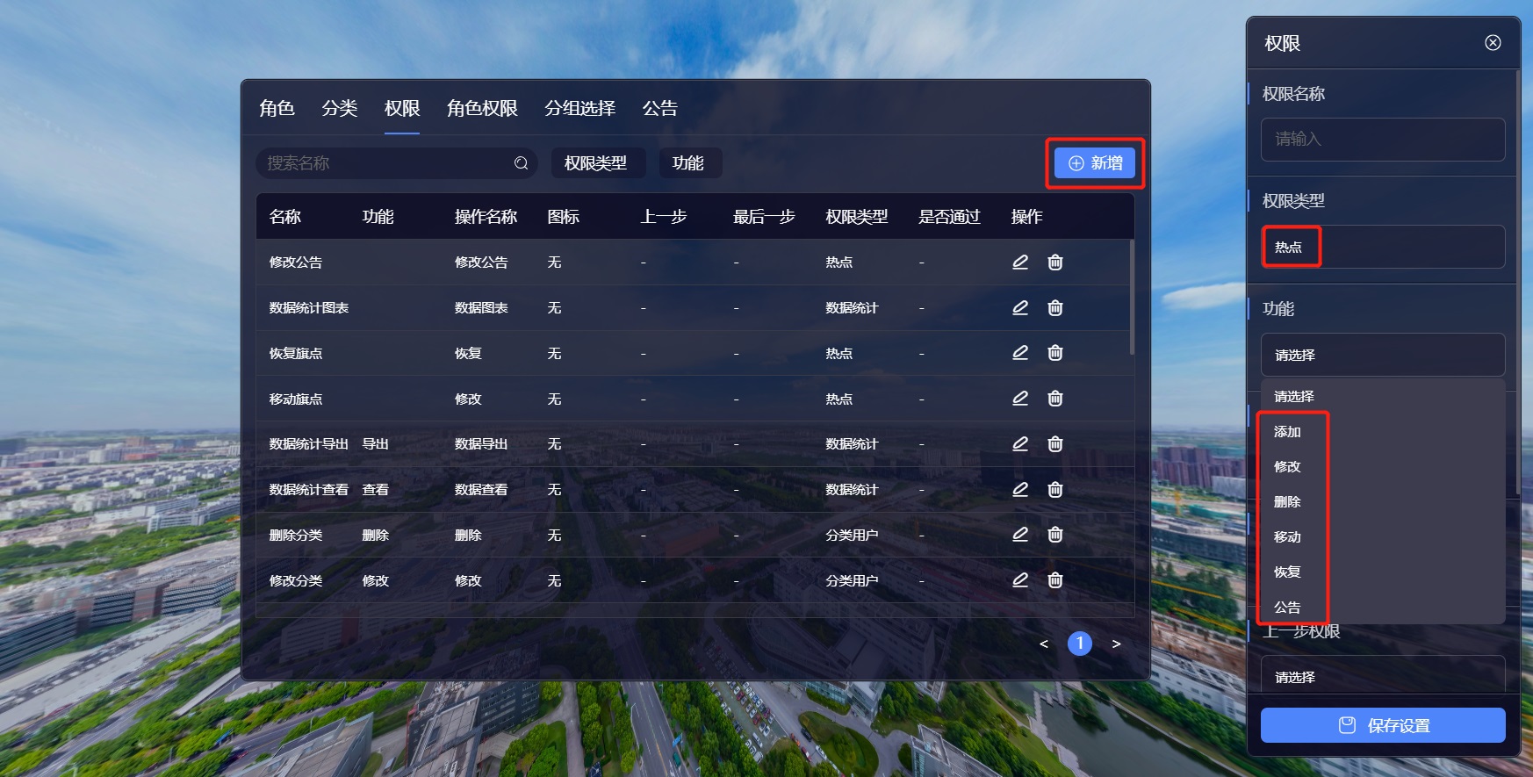
Task: Choose 请选择 option in dropdown list
Action: 1383,397
